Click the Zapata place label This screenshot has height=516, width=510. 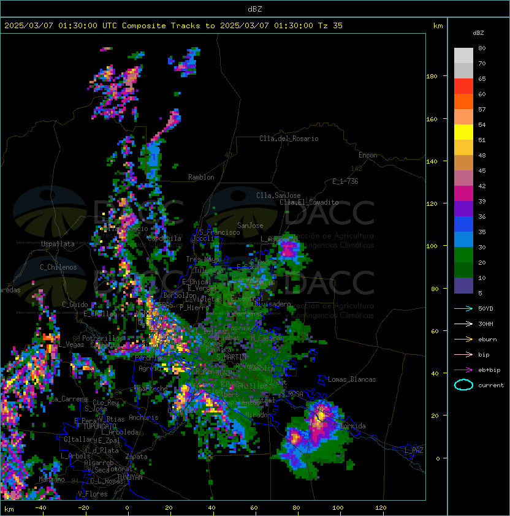136,457
